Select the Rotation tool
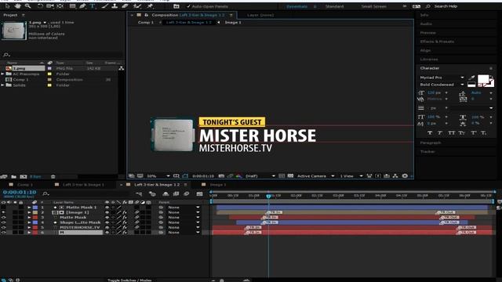Viewport: 502px width, 282px height. tap(40, 6)
